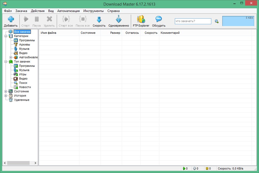Open Музыка under Топ закачек
Image resolution: width=259 pixels, height=173 pixels.
24,70
